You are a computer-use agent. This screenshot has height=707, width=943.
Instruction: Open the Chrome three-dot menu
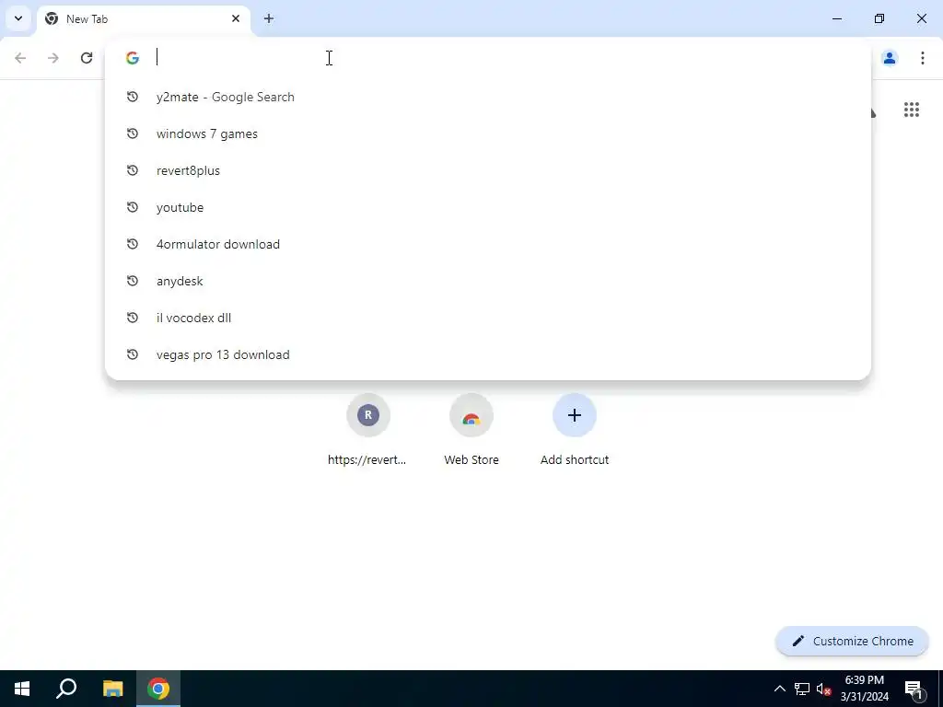(923, 58)
